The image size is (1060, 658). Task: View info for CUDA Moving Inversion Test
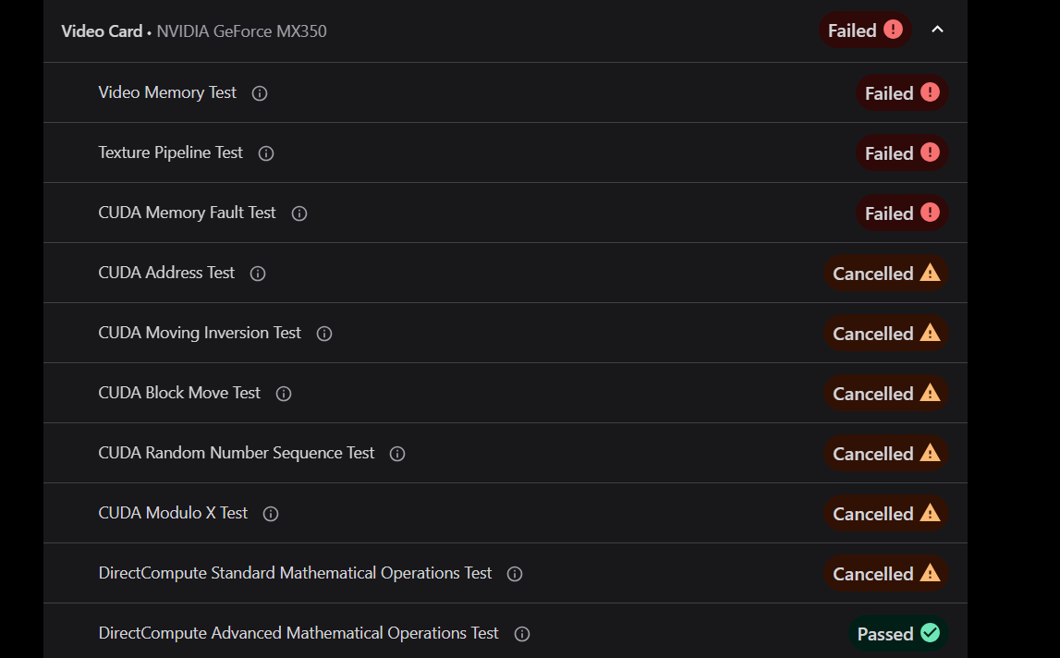click(324, 334)
